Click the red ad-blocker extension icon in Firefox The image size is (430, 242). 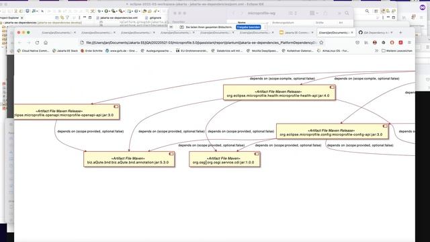(x=392, y=42)
